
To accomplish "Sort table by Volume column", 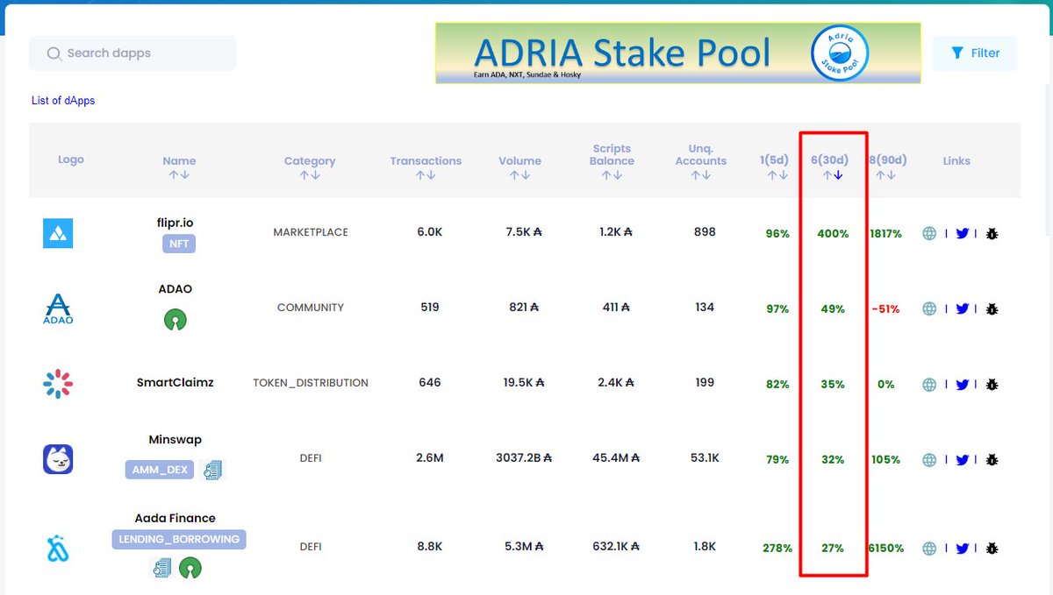I will 519,167.
